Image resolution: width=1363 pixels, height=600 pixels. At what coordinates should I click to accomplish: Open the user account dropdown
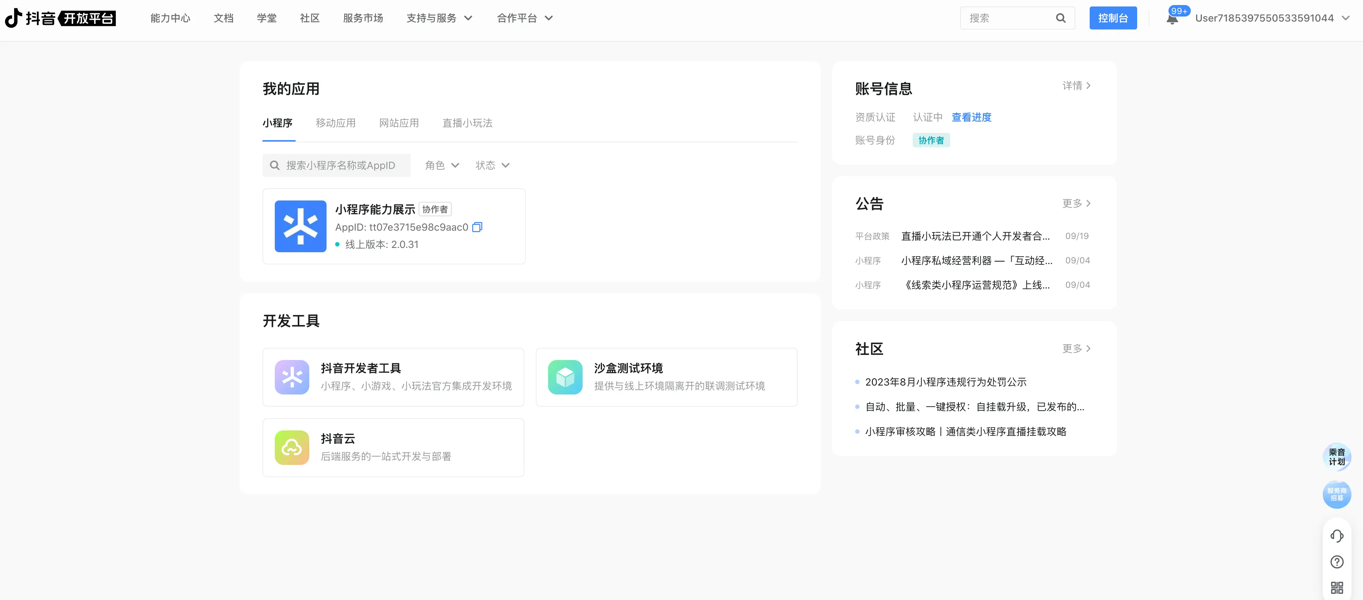click(1272, 18)
